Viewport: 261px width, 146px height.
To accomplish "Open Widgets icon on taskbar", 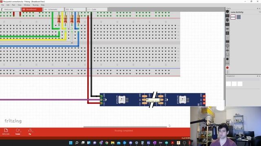I will [89, 143].
